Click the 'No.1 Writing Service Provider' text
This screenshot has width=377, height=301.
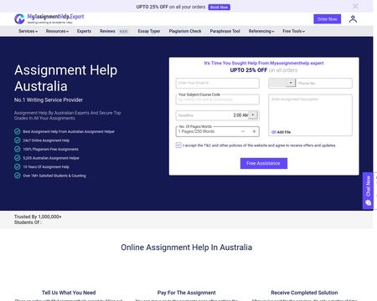(x=49, y=99)
